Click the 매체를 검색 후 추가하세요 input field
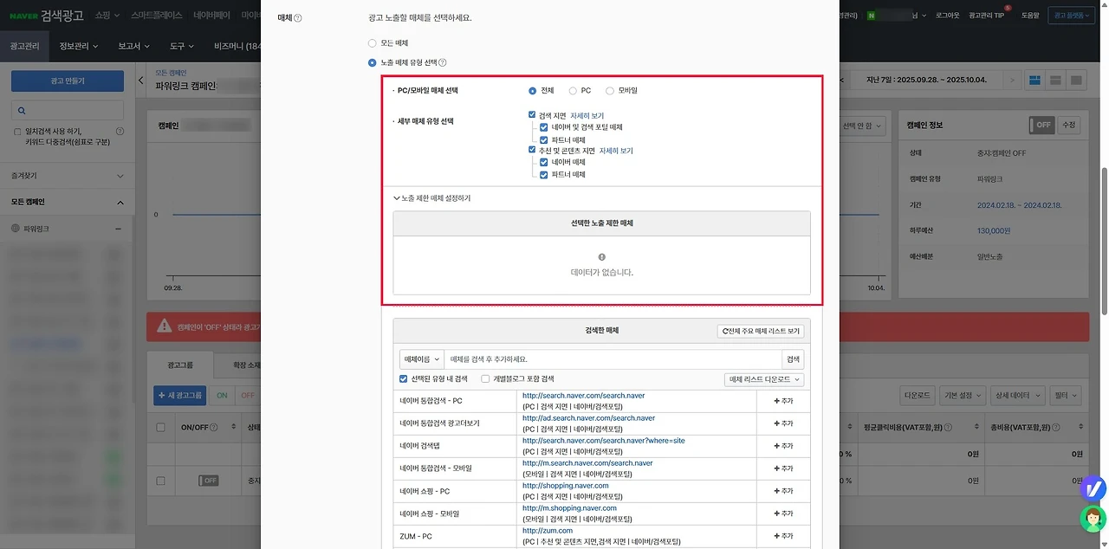The image size is (1109, 549). pyautogui.click(x=613, y=358)
